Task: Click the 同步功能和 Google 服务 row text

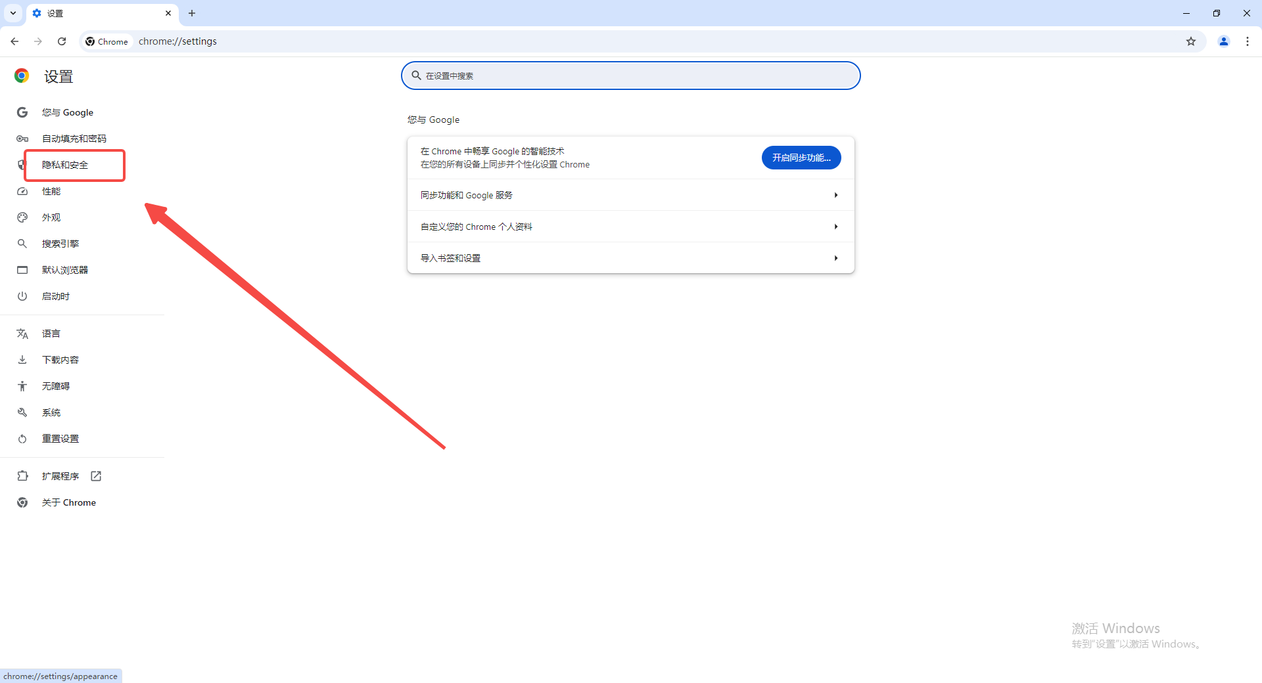Action: pos(467,195)
